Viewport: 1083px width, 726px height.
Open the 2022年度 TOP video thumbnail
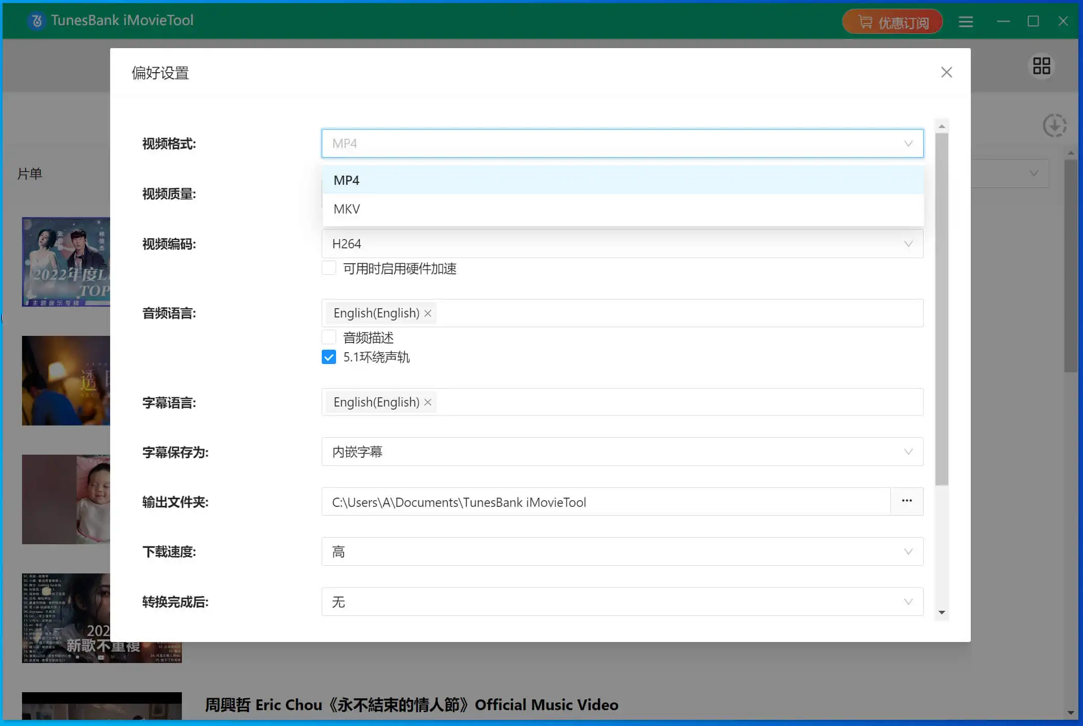point(66,262)
